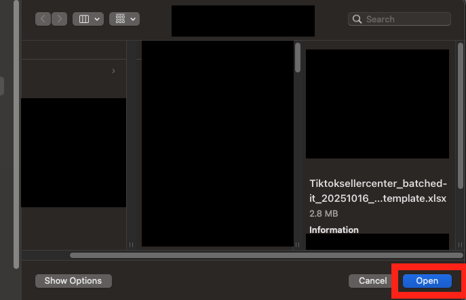
Task: Focus the Search text field
Action: (404, 20)
